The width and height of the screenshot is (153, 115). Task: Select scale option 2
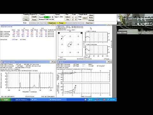pos(76,17)
